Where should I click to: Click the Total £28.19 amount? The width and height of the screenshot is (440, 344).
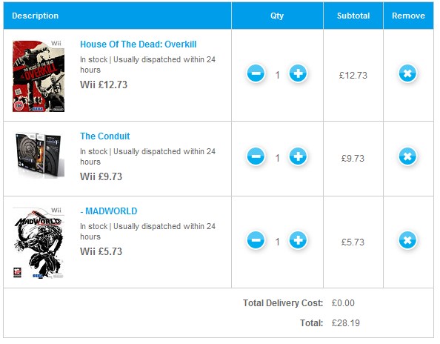[x=346, y=323]
